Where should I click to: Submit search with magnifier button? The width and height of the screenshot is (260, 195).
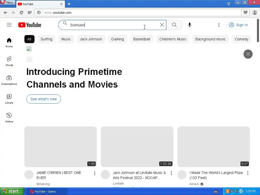[174, 25]
